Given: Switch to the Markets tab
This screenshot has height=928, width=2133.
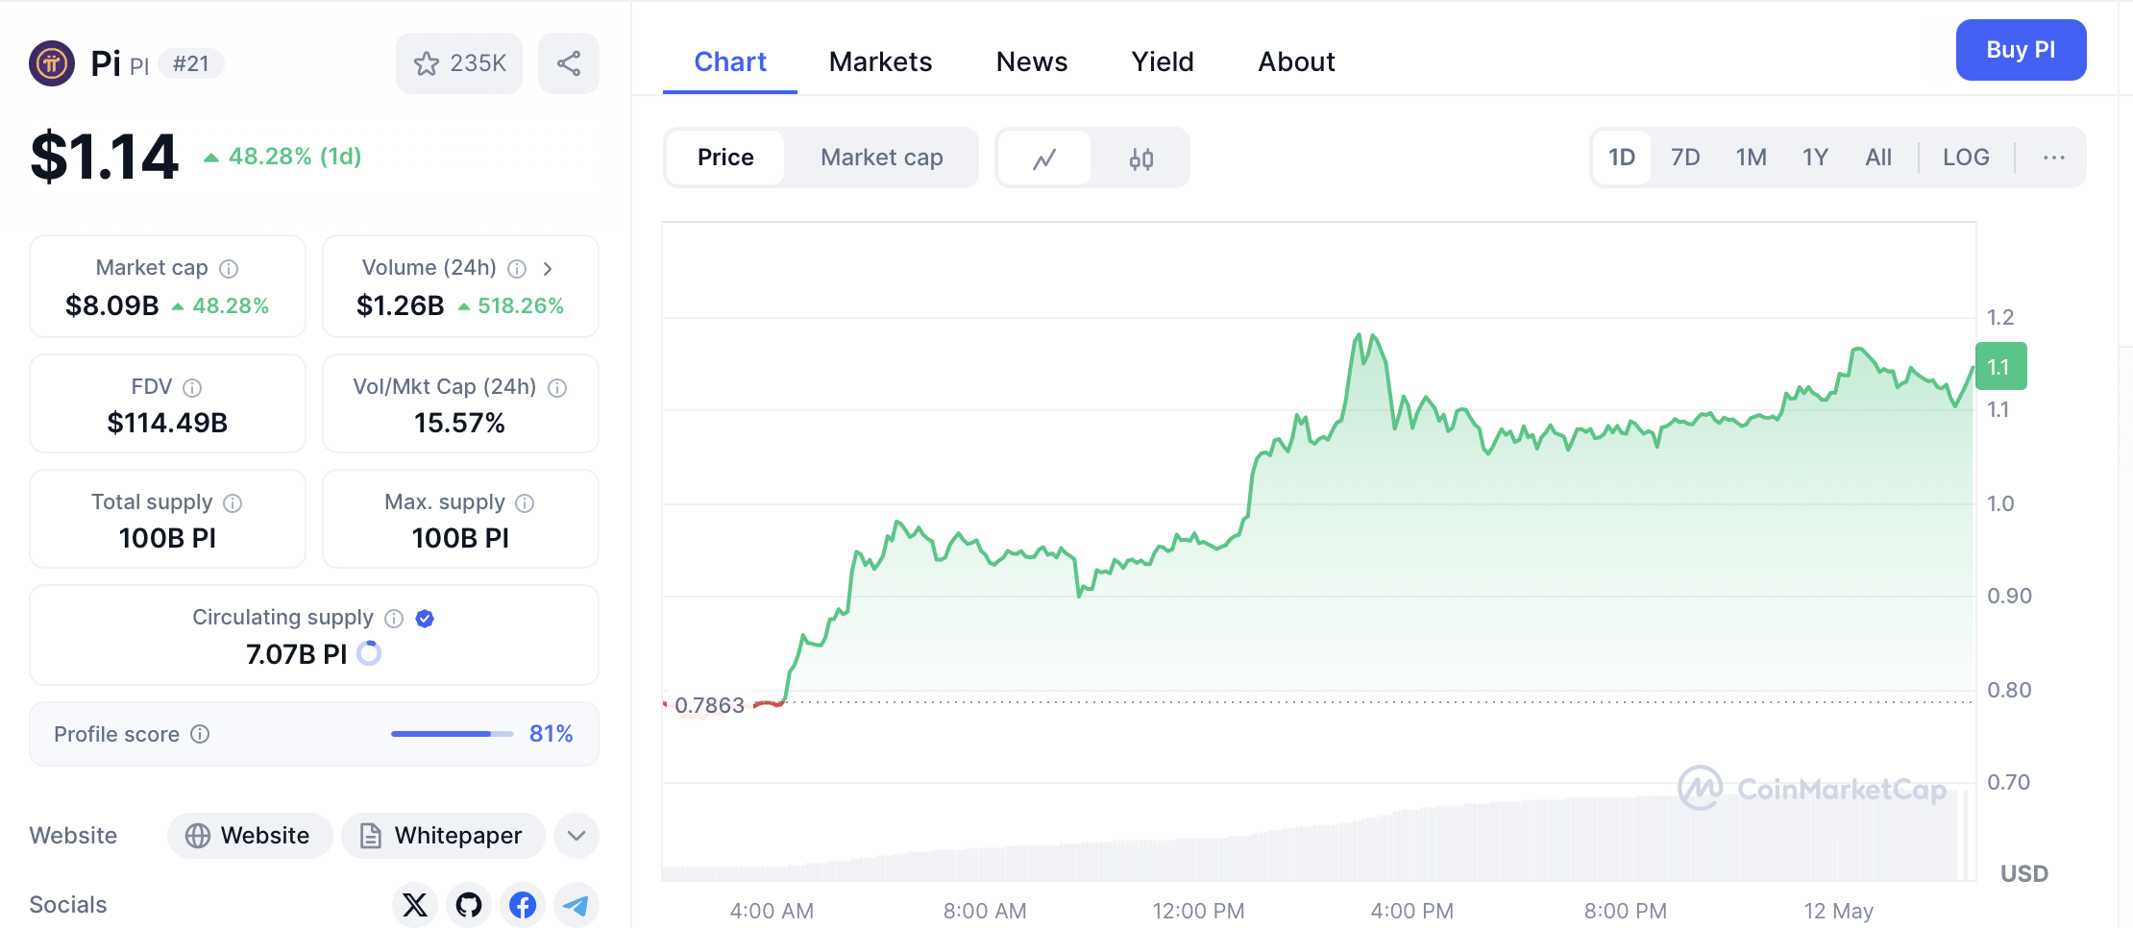Looking at the screenshot, I should (880, 62).
